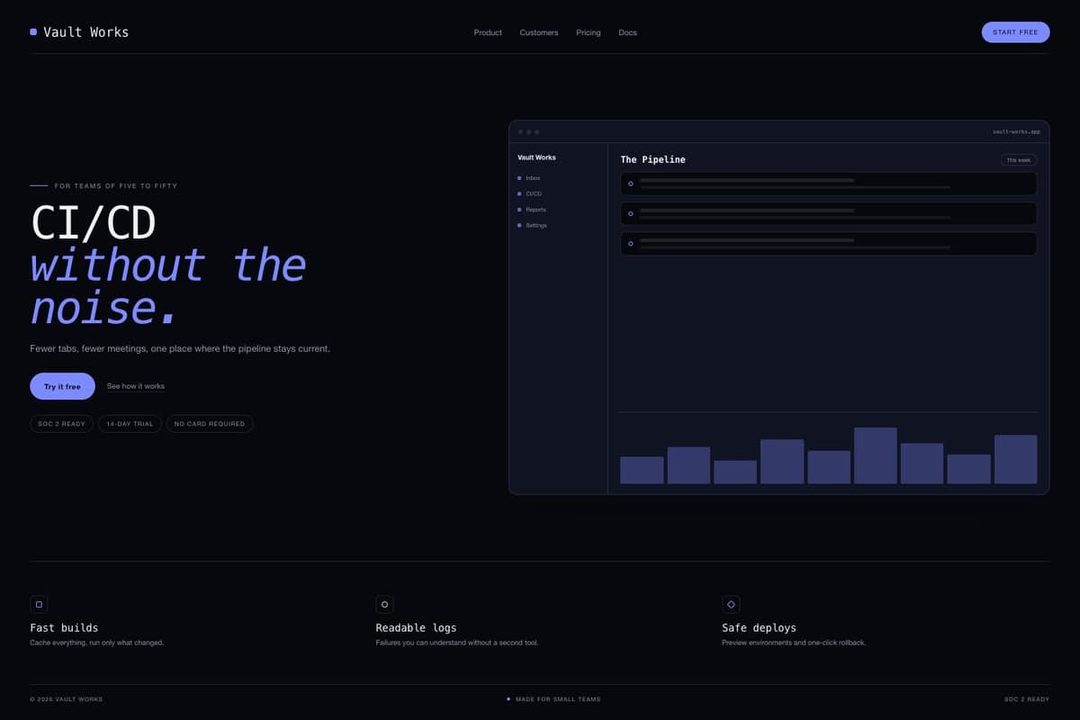Screen dimensions: 1080x720
Task: Click the Safe deploys diamond icon
Action: pyautogui.click(x=731, y=605)
